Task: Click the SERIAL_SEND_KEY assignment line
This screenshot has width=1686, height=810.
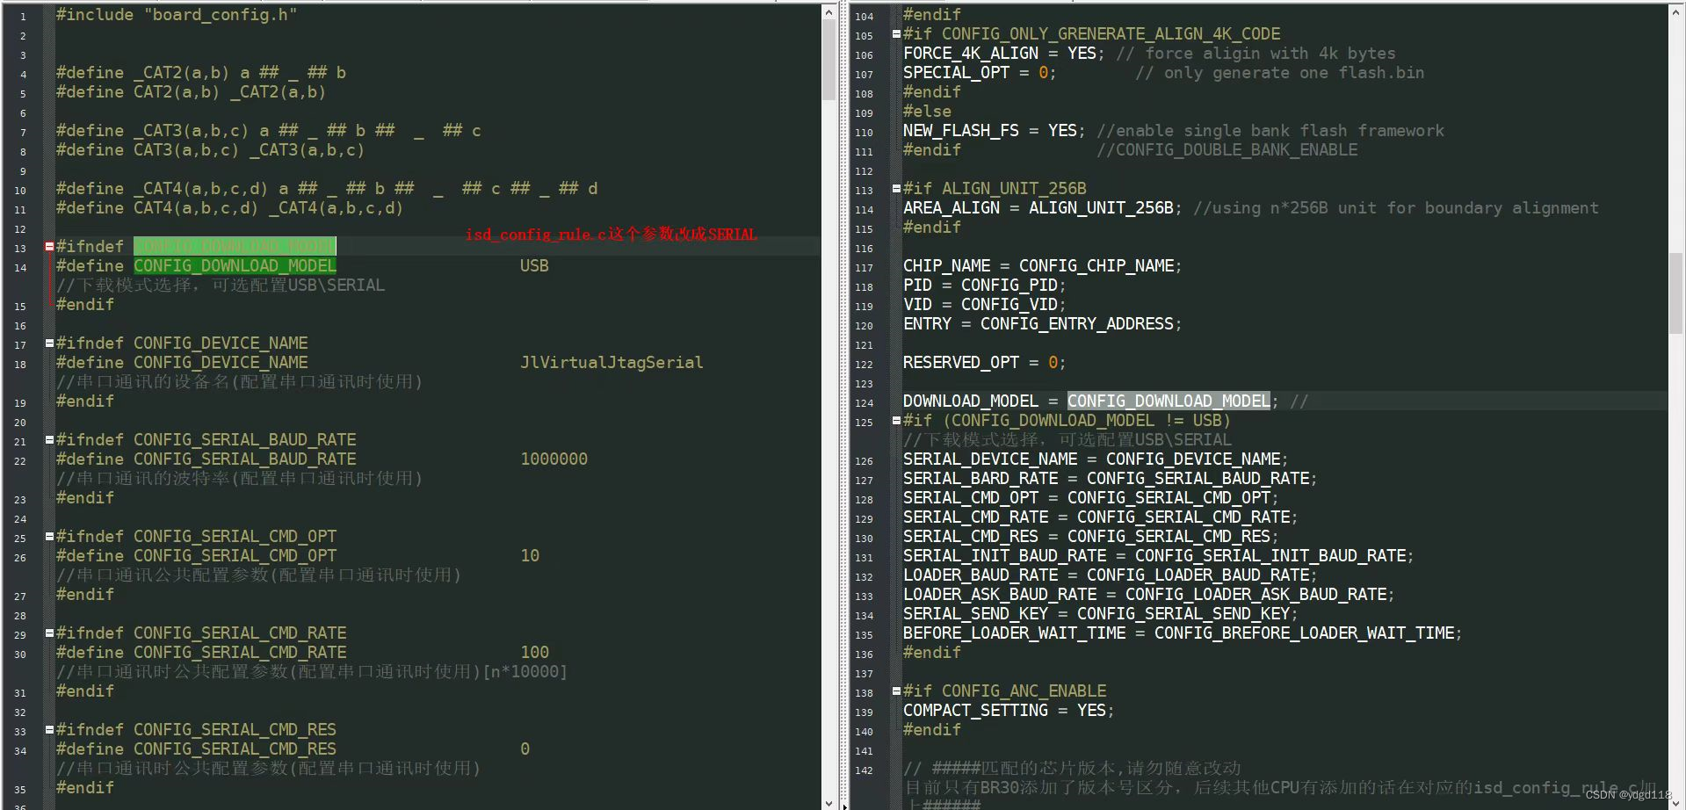Action: point(1101,614)
